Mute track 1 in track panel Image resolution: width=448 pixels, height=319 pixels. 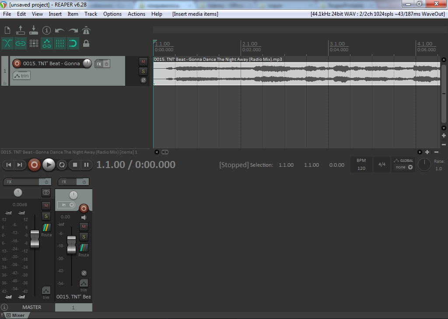[143, 62]
